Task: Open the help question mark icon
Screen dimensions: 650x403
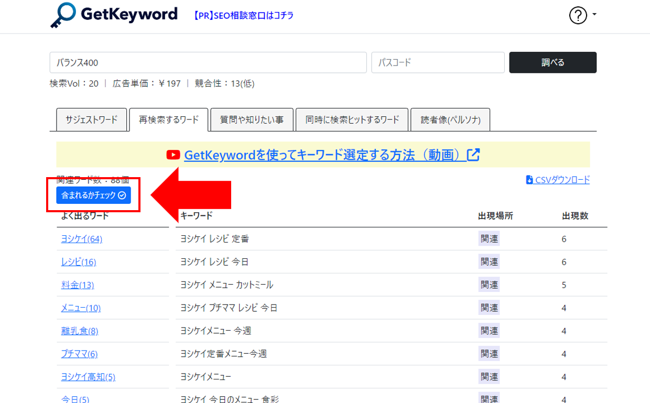Action: pos(578,16)
